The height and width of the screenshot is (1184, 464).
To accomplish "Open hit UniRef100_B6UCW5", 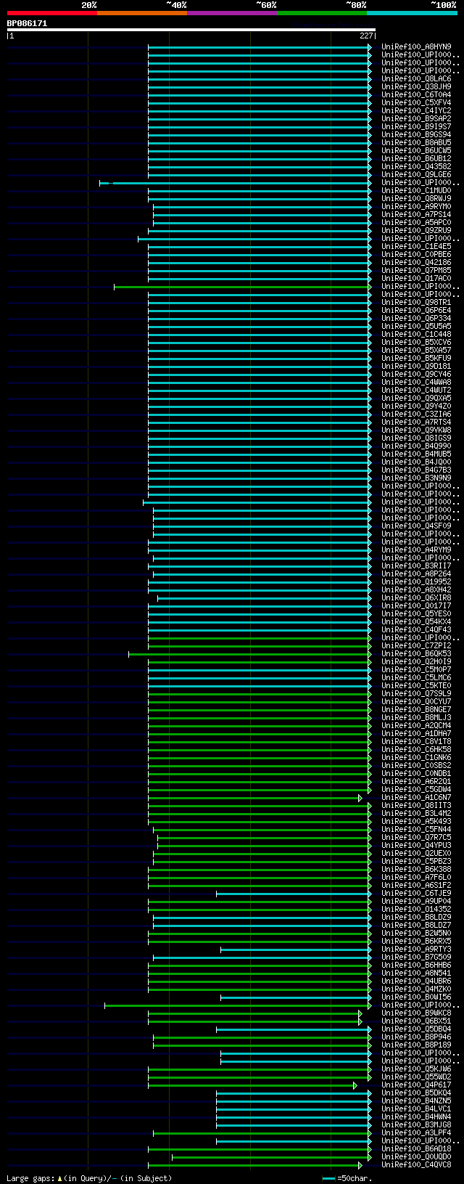I will [x=416, y=150].
